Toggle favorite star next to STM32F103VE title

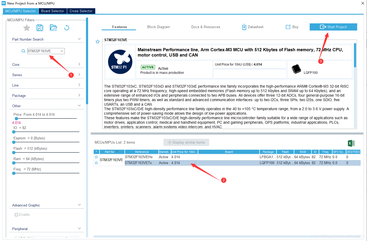click(98, 42)
